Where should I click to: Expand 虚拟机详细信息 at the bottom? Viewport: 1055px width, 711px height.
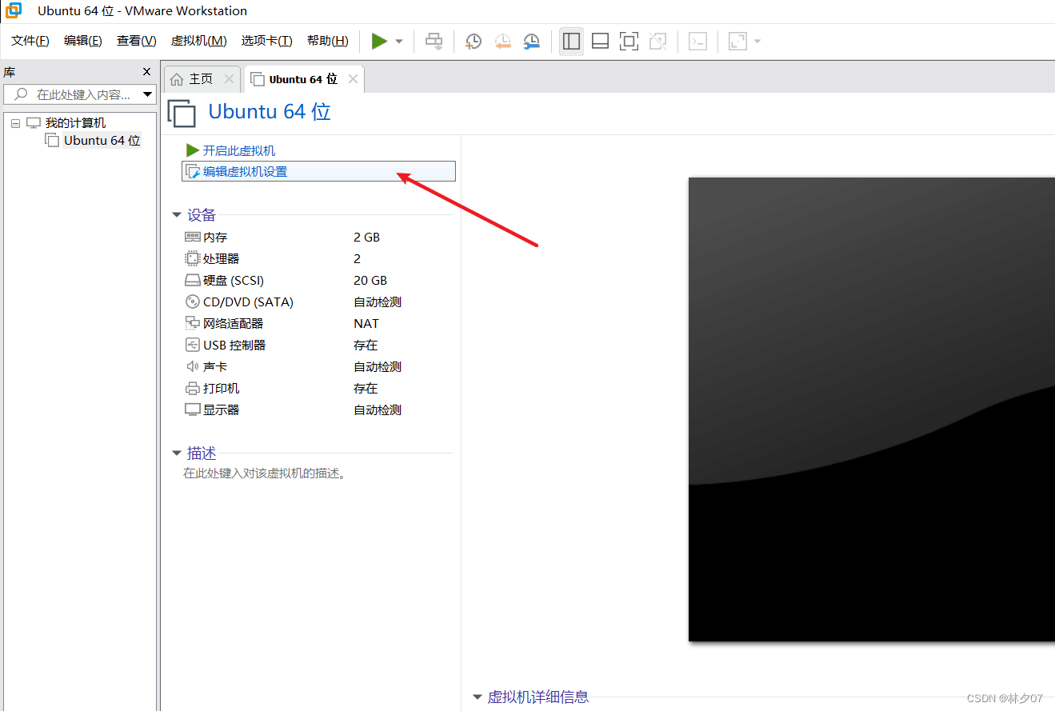click(x=477, y=697)
